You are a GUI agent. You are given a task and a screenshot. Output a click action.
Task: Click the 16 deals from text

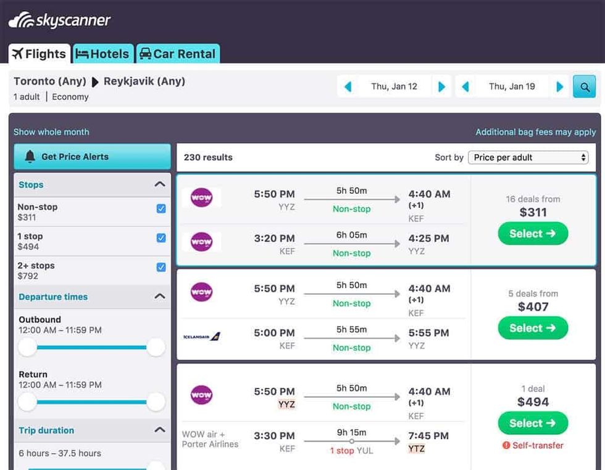coord(533,199)
